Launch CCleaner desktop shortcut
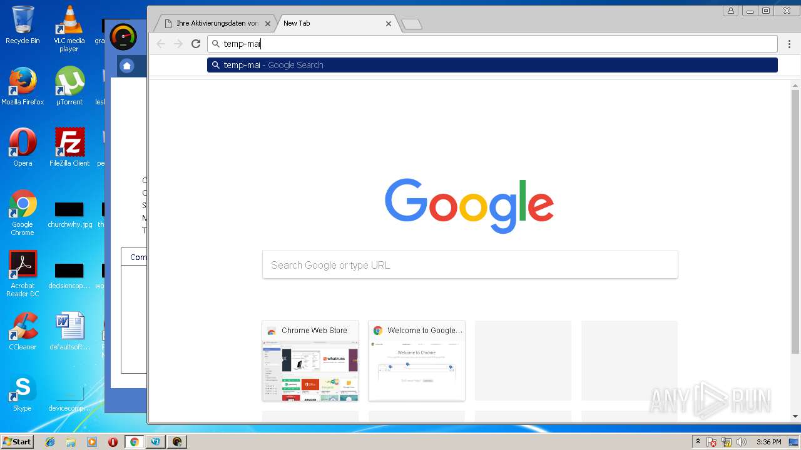 [23, 331]
